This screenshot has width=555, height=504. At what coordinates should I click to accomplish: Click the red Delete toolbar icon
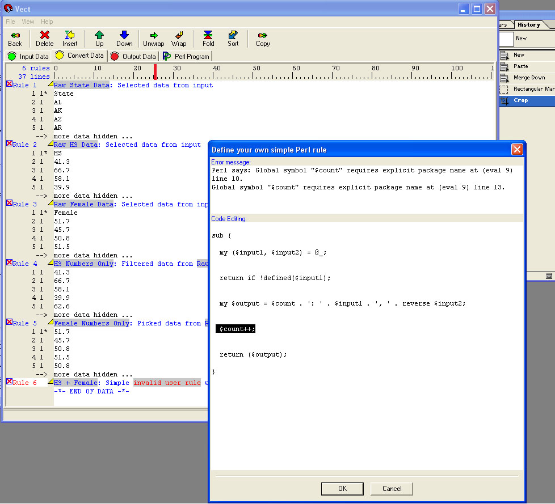(45, 35)
